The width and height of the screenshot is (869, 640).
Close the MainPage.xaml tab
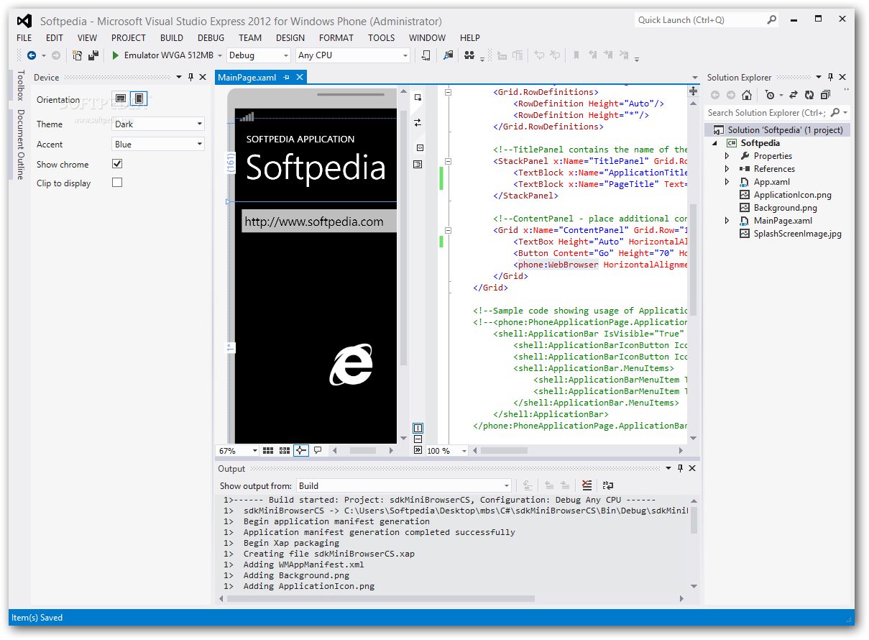(300, 77)
